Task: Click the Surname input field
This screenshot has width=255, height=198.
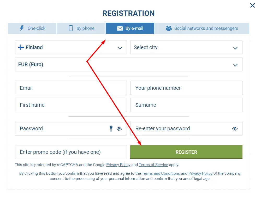Action: coord(186,105)
